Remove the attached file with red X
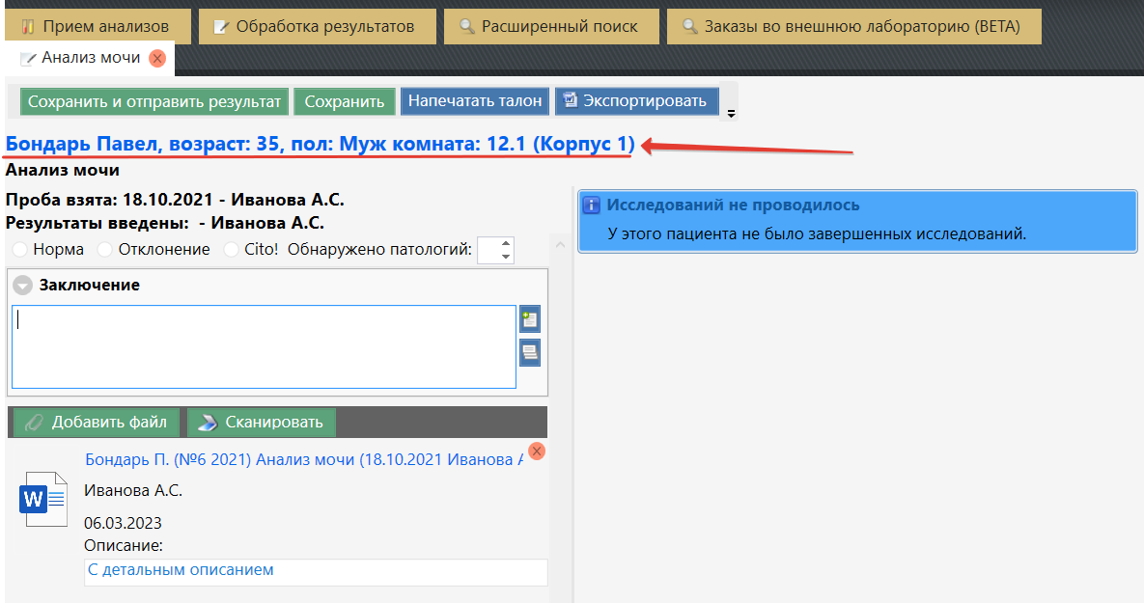This screenshot has width=1144, height=603. (x=537, y=452)
